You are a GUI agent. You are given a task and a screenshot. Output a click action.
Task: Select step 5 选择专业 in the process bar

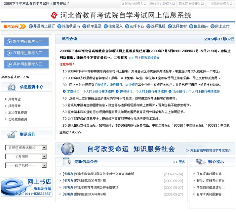[137, 26]
